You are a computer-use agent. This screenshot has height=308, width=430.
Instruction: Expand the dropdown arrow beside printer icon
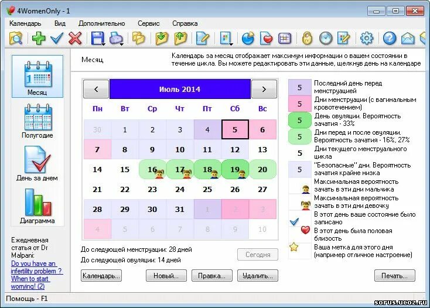(121, 44)
